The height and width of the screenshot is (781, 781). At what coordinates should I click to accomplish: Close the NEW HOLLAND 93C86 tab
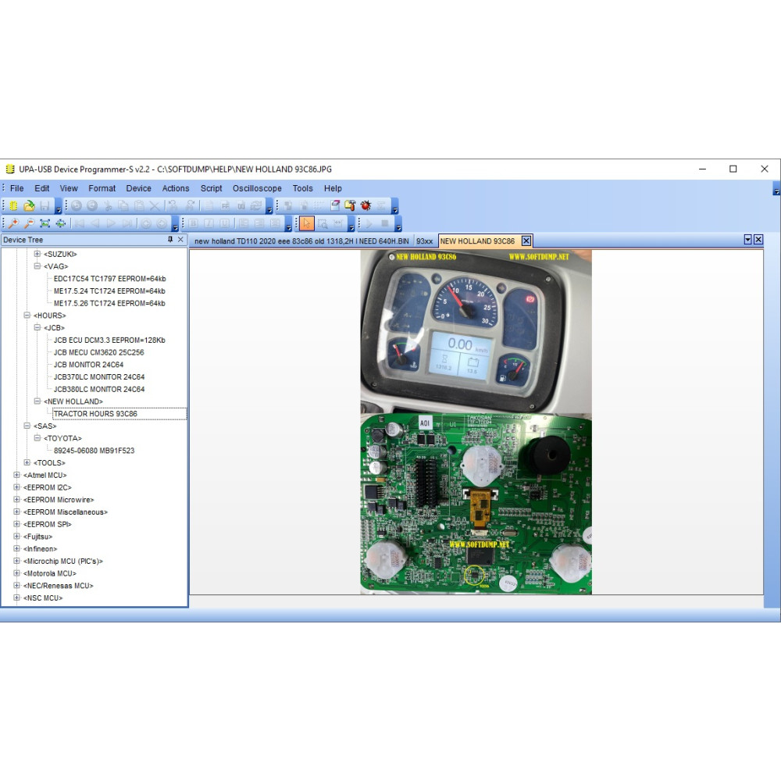tap(526, 241)
